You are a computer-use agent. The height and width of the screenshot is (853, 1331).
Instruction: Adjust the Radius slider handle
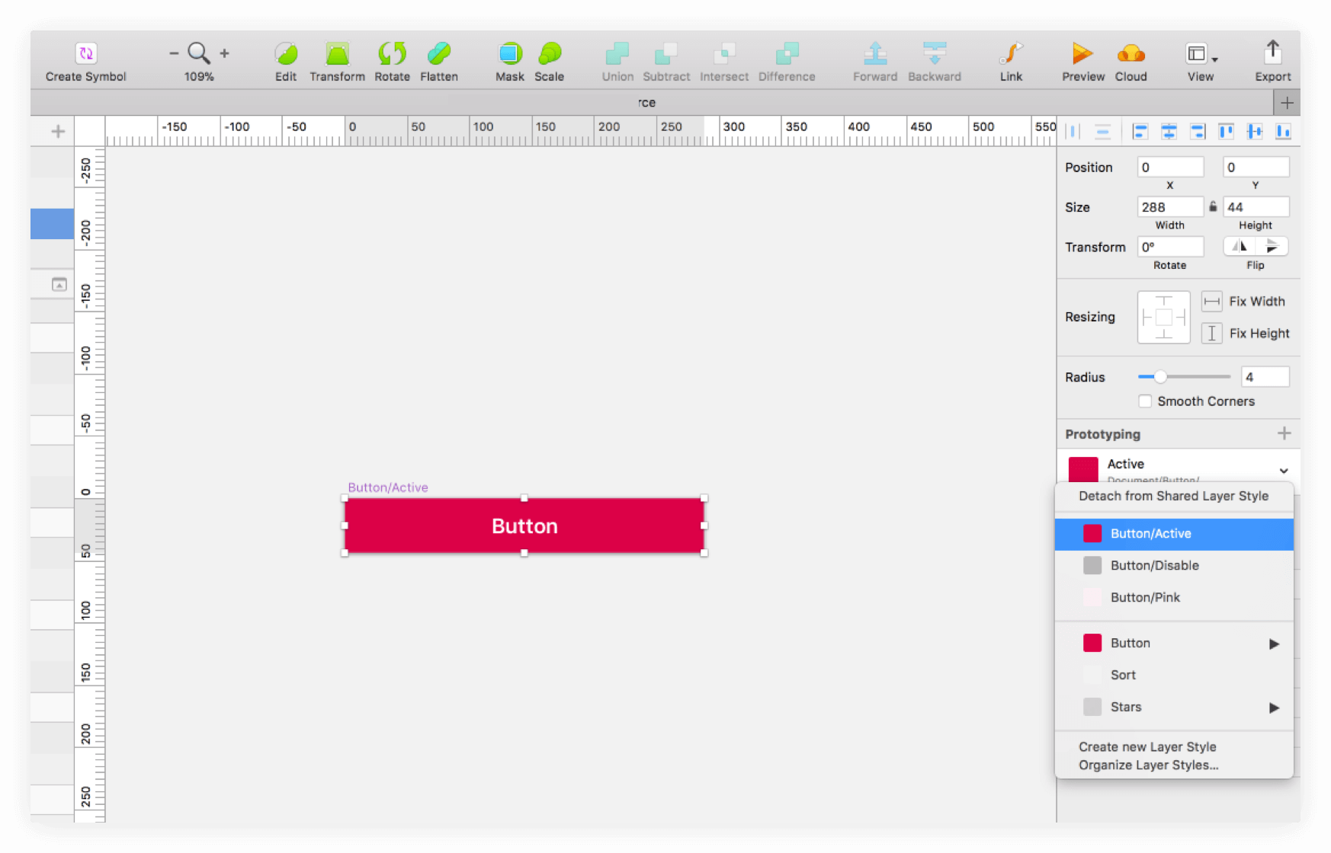pyautogui.click(x=1159, y=377)
